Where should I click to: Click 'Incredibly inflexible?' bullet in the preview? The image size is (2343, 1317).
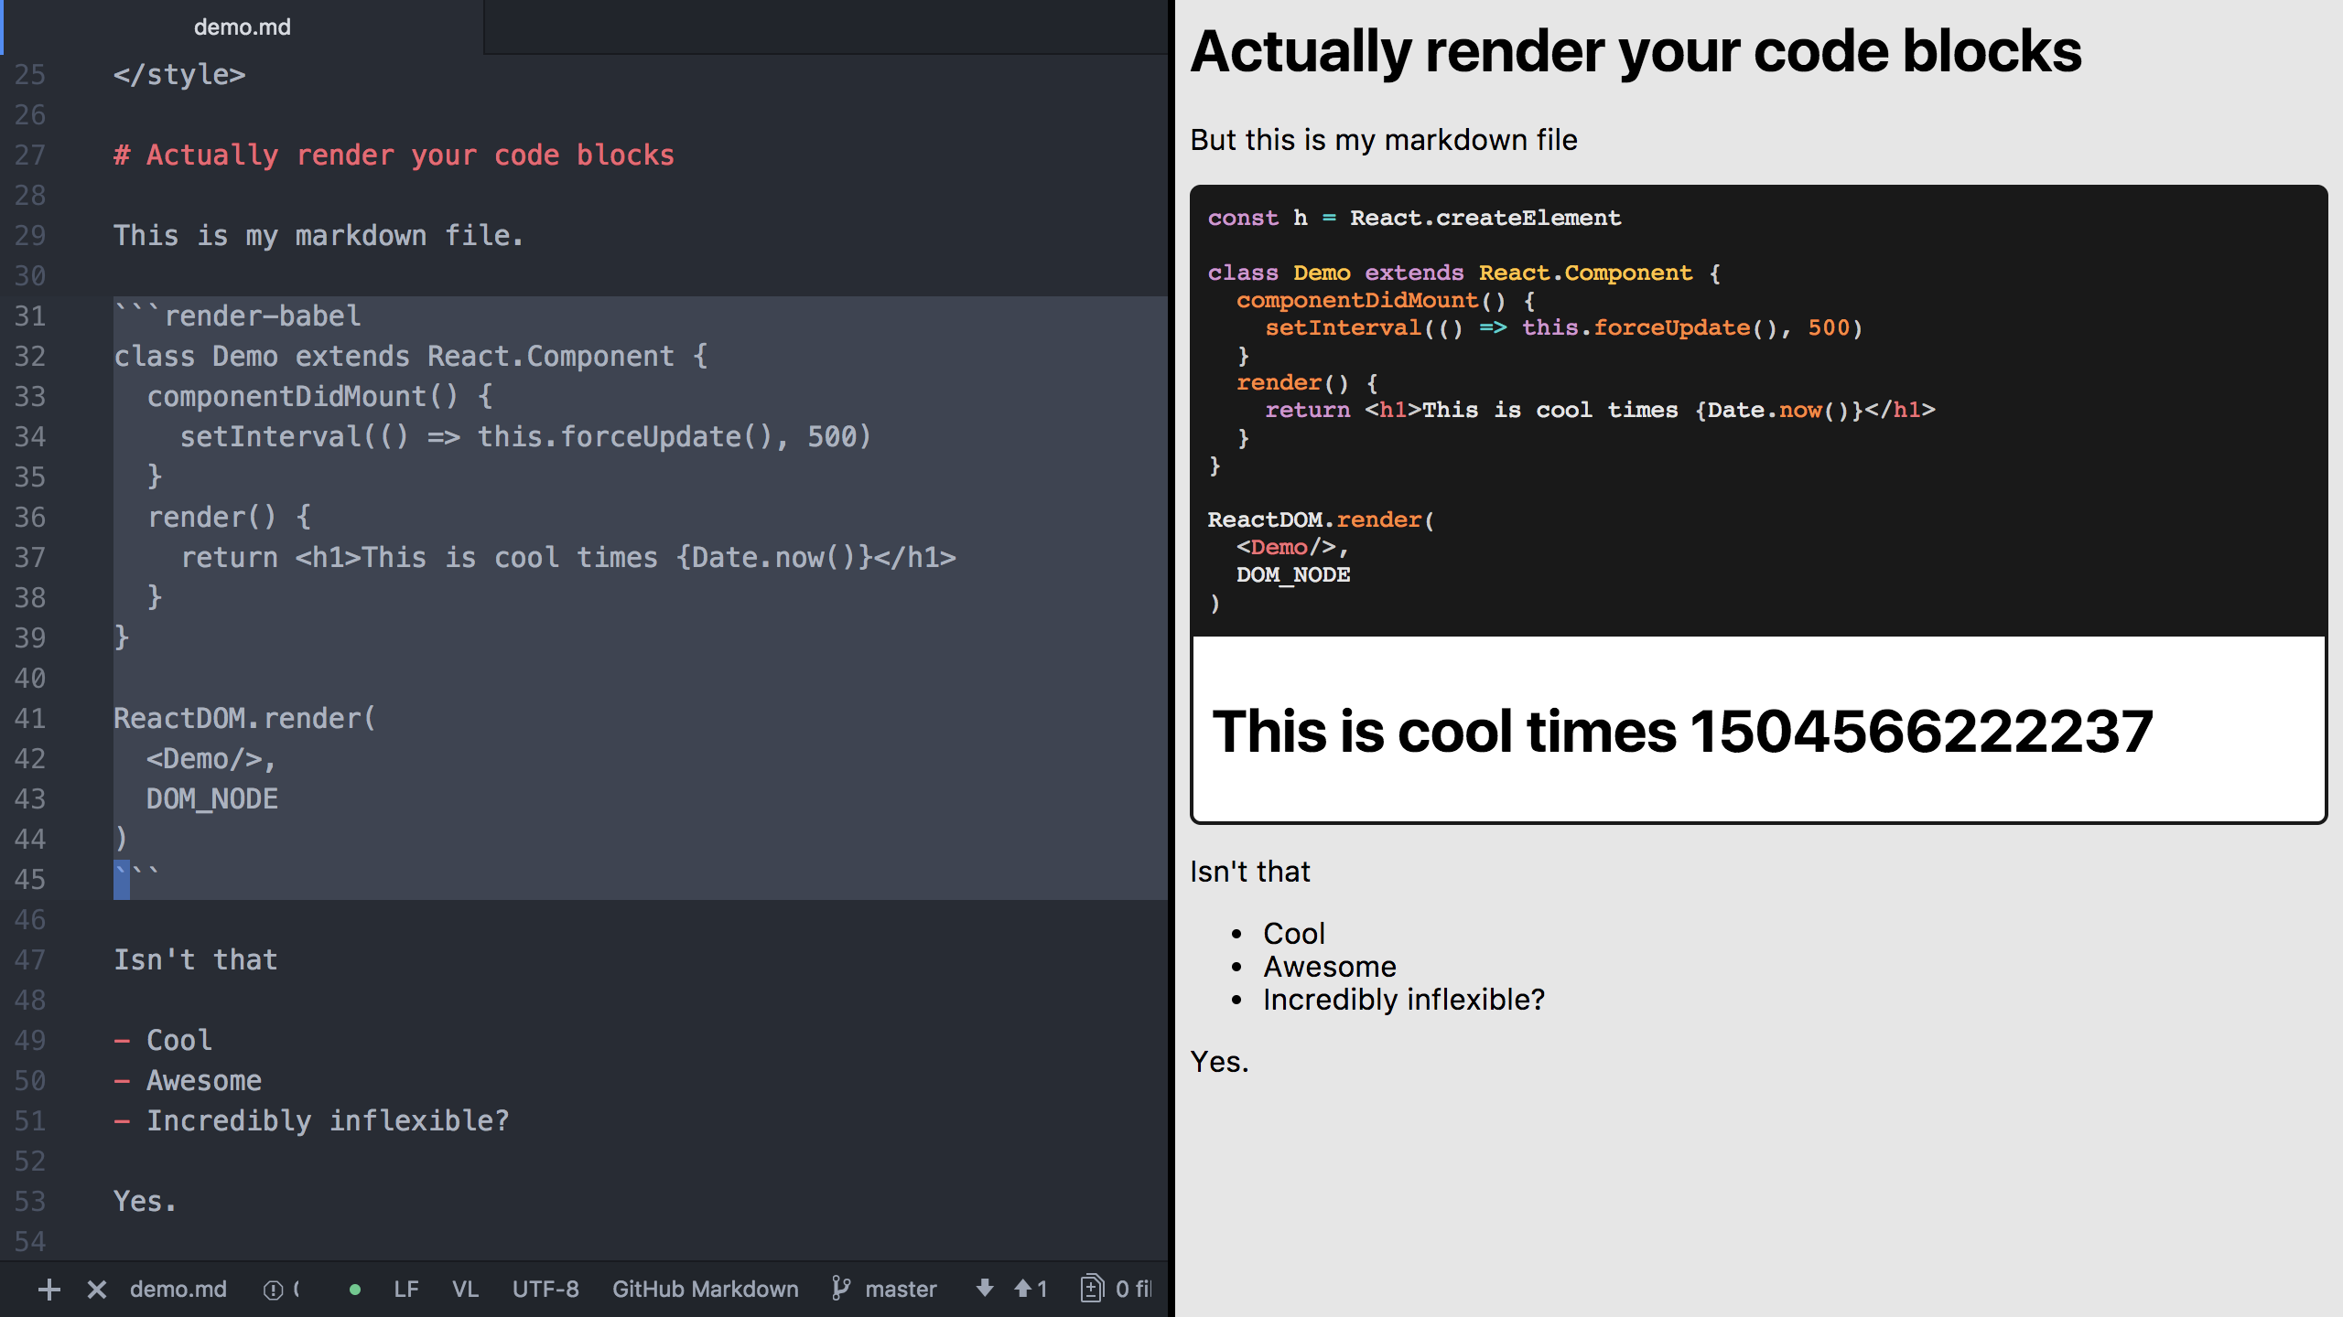tap(1403, 999)
